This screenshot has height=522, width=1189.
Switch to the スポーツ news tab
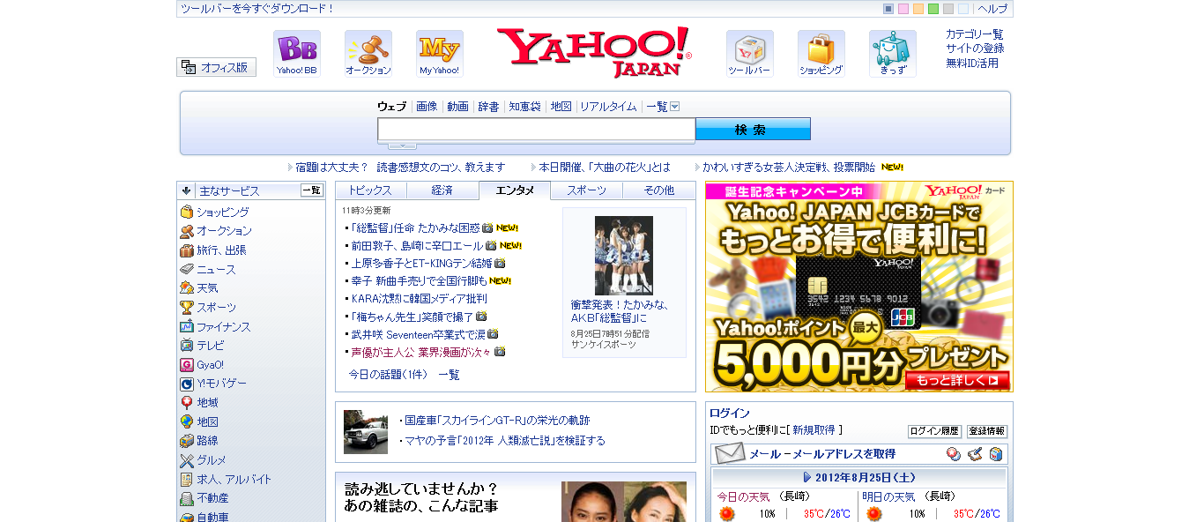point(586,190)
